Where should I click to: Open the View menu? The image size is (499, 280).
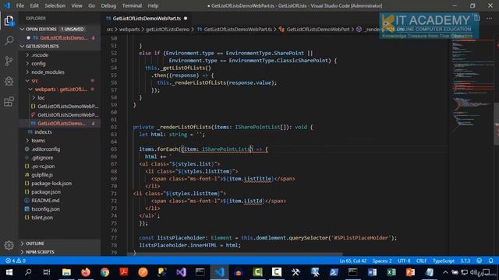[76, 5]
